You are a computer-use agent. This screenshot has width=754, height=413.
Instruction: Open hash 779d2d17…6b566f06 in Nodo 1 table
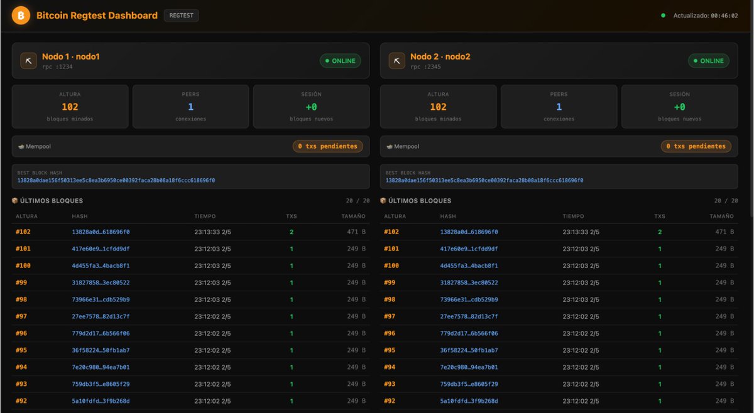click(101, 333)
